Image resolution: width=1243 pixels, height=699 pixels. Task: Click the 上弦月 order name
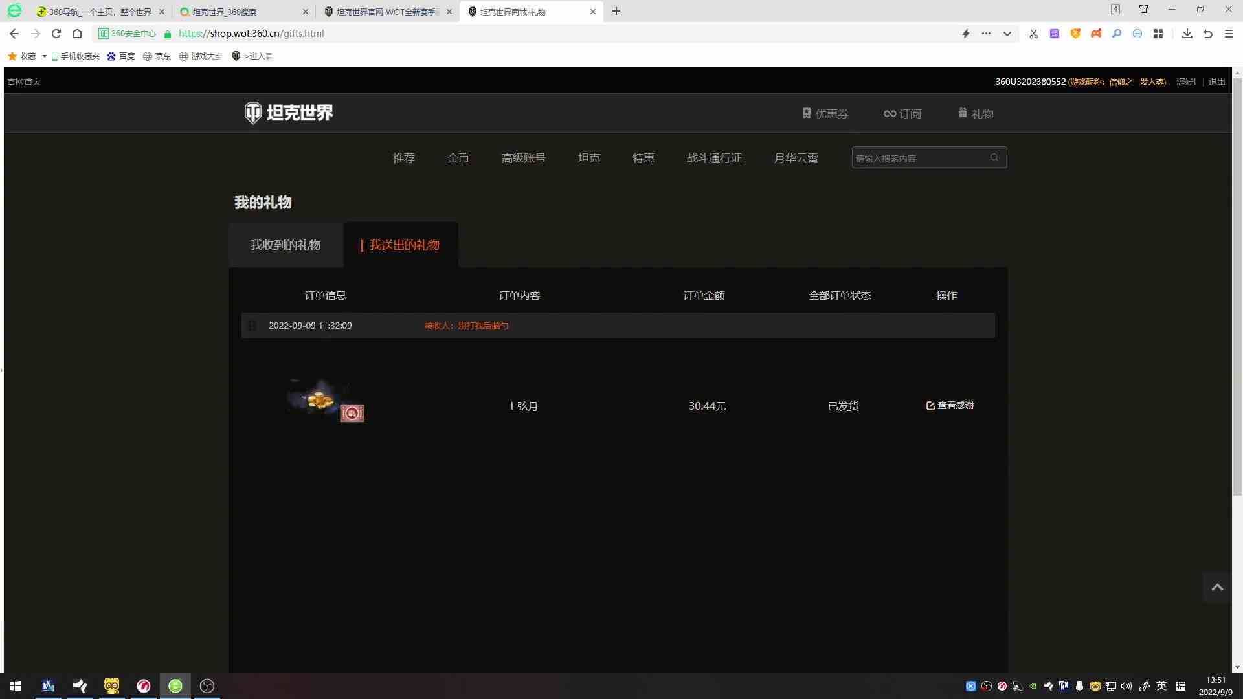point(522,406)
